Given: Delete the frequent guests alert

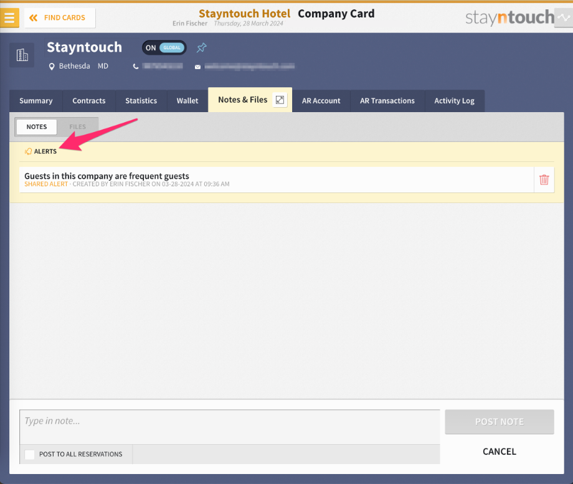Looking at the screenshot, I should [544, 180].
